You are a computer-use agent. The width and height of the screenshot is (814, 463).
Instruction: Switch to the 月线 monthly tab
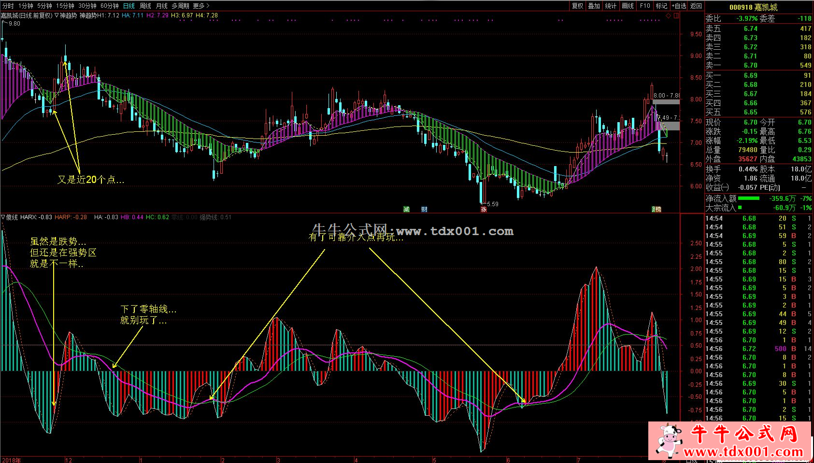(x=162, y=6)
